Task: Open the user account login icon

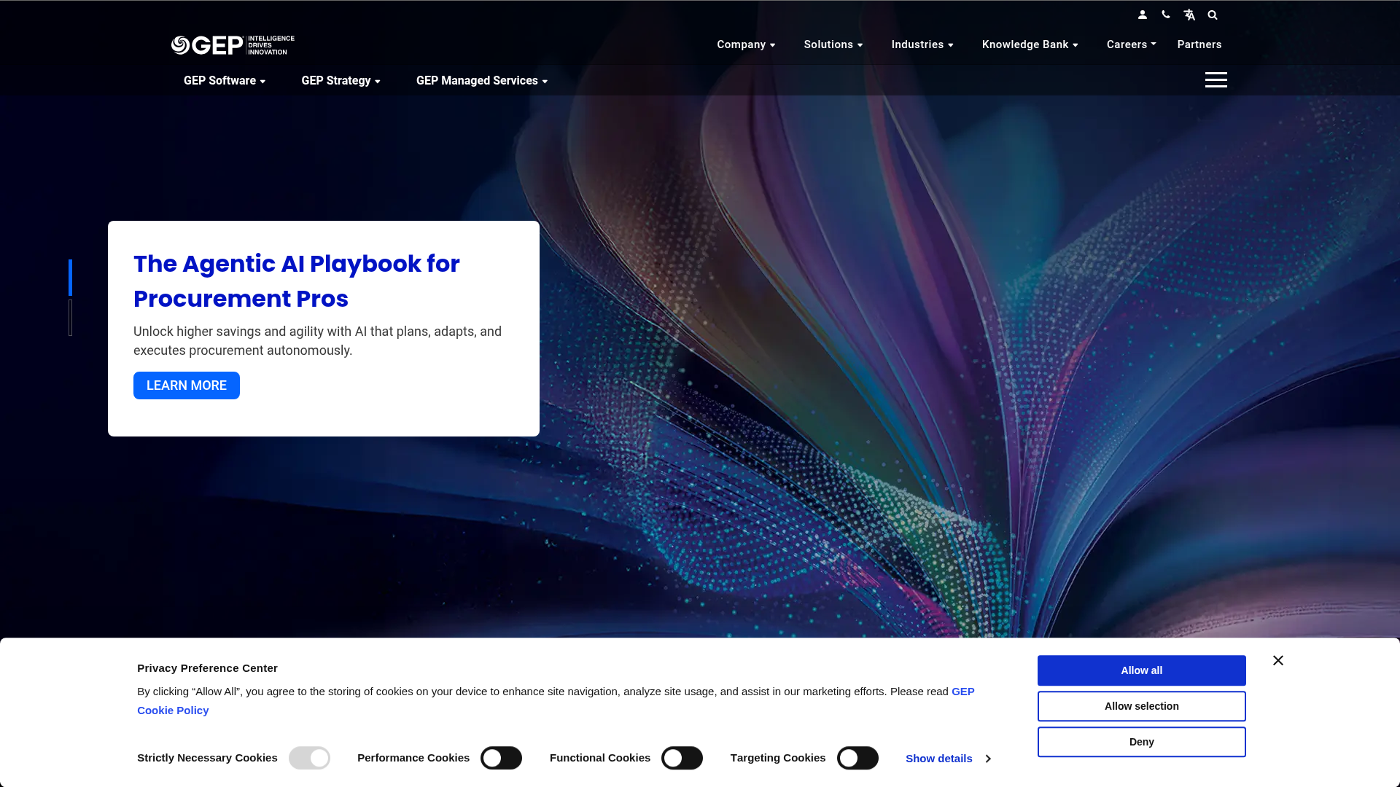Action: pyautogui.click(x=1143, y=15)
